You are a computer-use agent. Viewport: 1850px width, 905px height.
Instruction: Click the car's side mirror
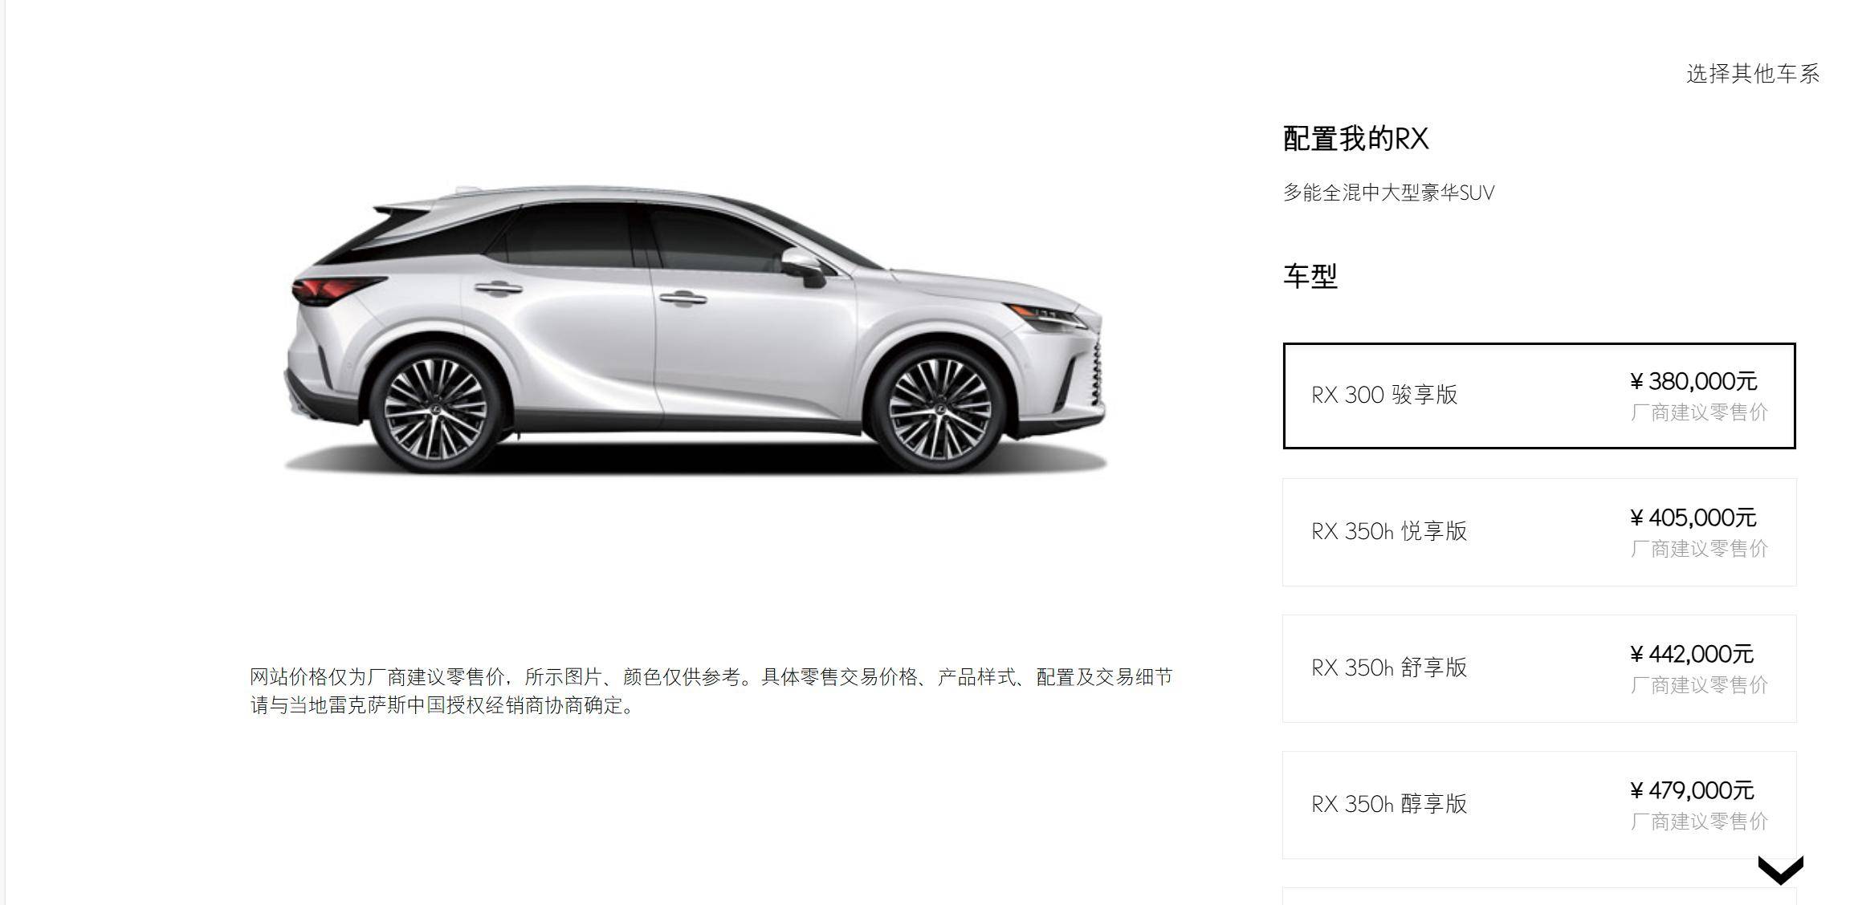click(x=803, y=267)
